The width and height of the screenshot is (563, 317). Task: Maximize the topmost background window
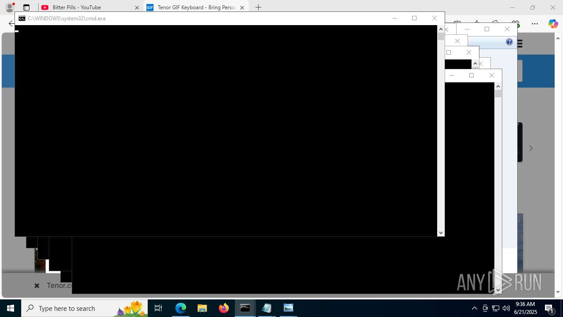(487, 29)
